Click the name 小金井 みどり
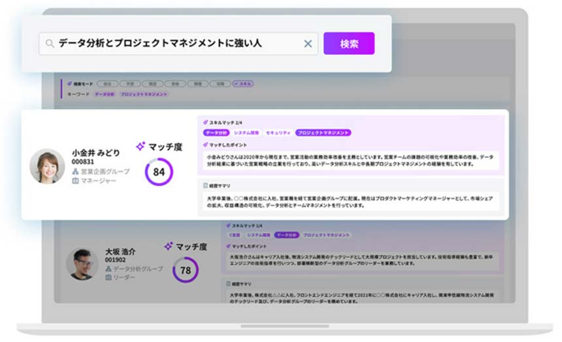Image resolution: width=562 pixels, height=342 pixels. 95,153
